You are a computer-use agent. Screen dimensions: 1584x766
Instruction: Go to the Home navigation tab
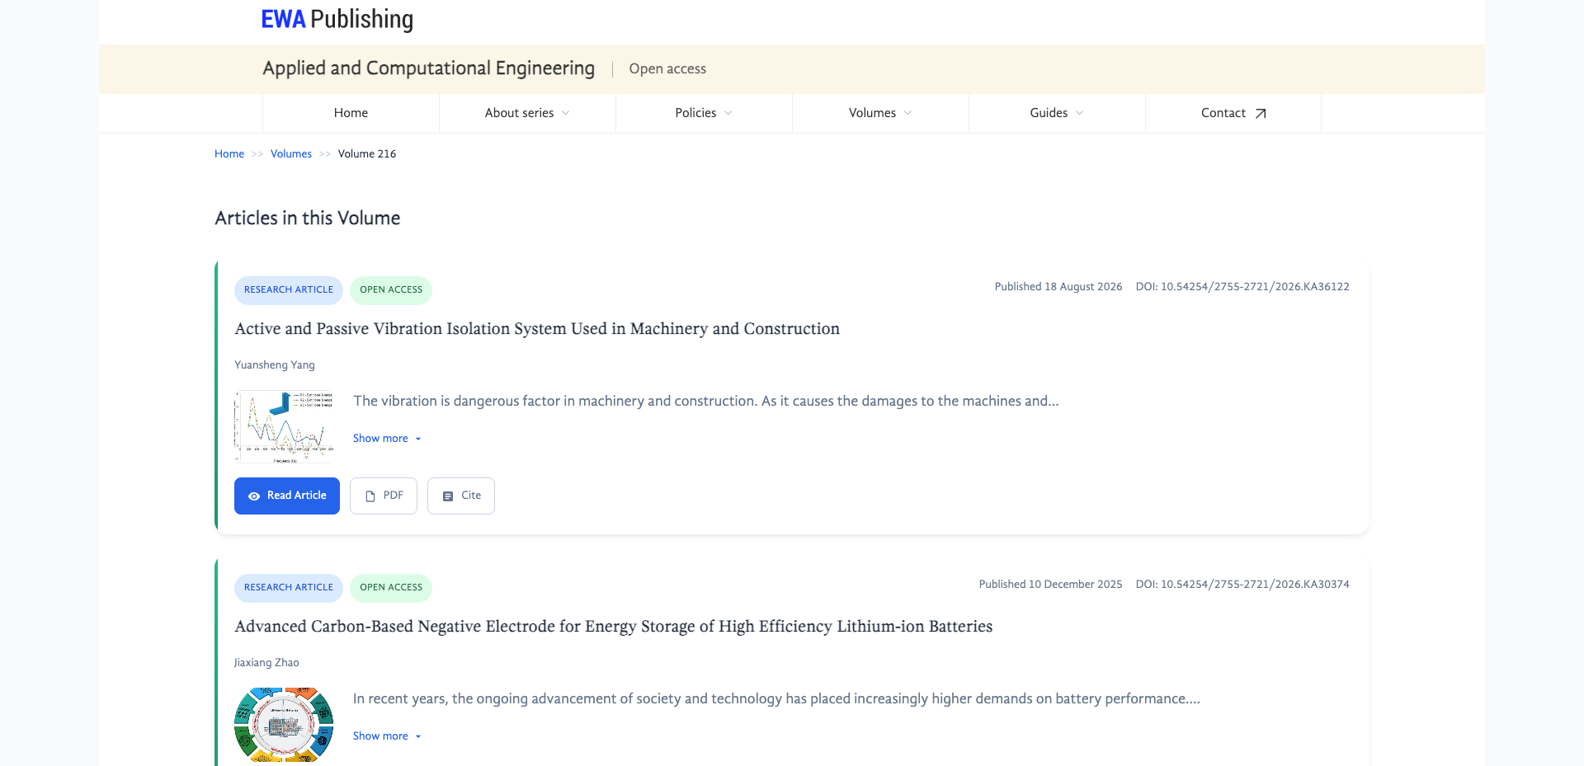click(351, 113)
